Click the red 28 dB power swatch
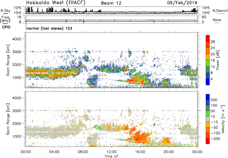Image resolution: width=228 pixels, height=158 pixels. [208, 38]
